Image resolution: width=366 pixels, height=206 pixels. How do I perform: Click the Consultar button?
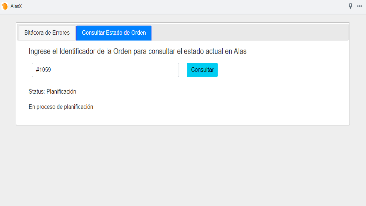click(x=202, y=70)
